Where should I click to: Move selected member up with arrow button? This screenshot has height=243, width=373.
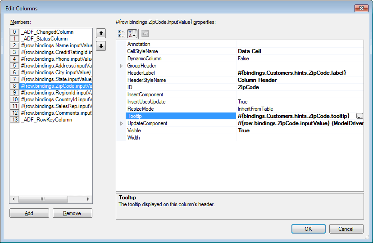point(101,33)
